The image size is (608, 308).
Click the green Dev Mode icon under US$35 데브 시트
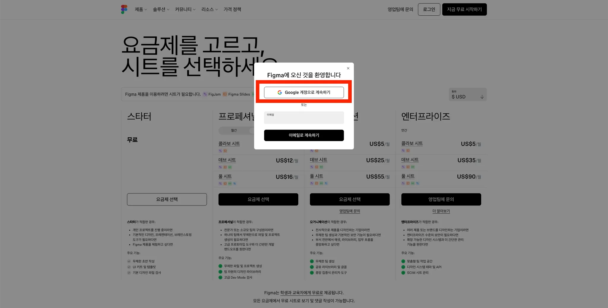pyautogui.click(x=413, y=167)
